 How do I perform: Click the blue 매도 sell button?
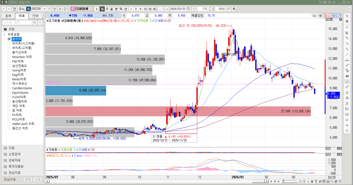(335, 16)
